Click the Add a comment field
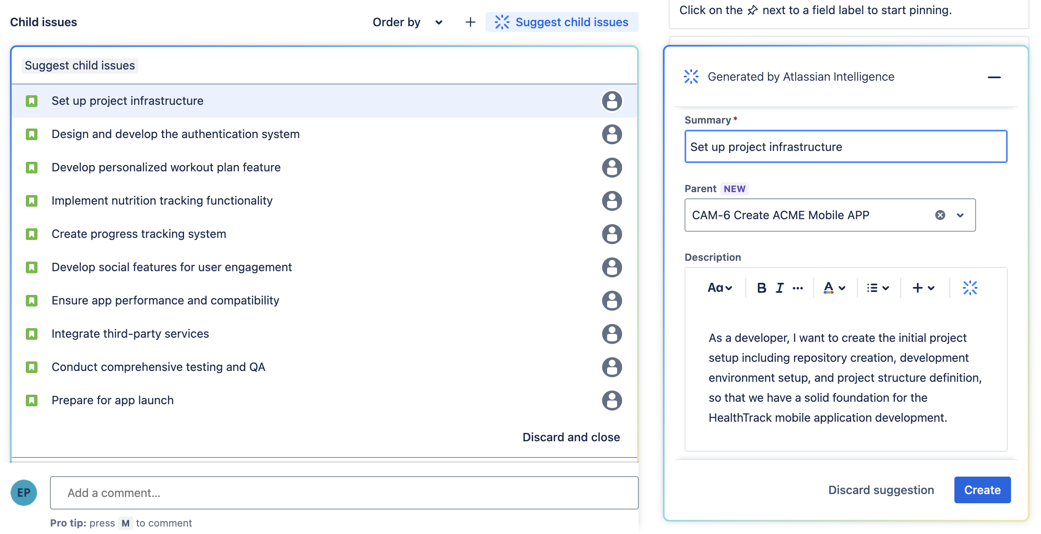The image size is (1041, 534). pyautogui.click(x=344, y=493)
